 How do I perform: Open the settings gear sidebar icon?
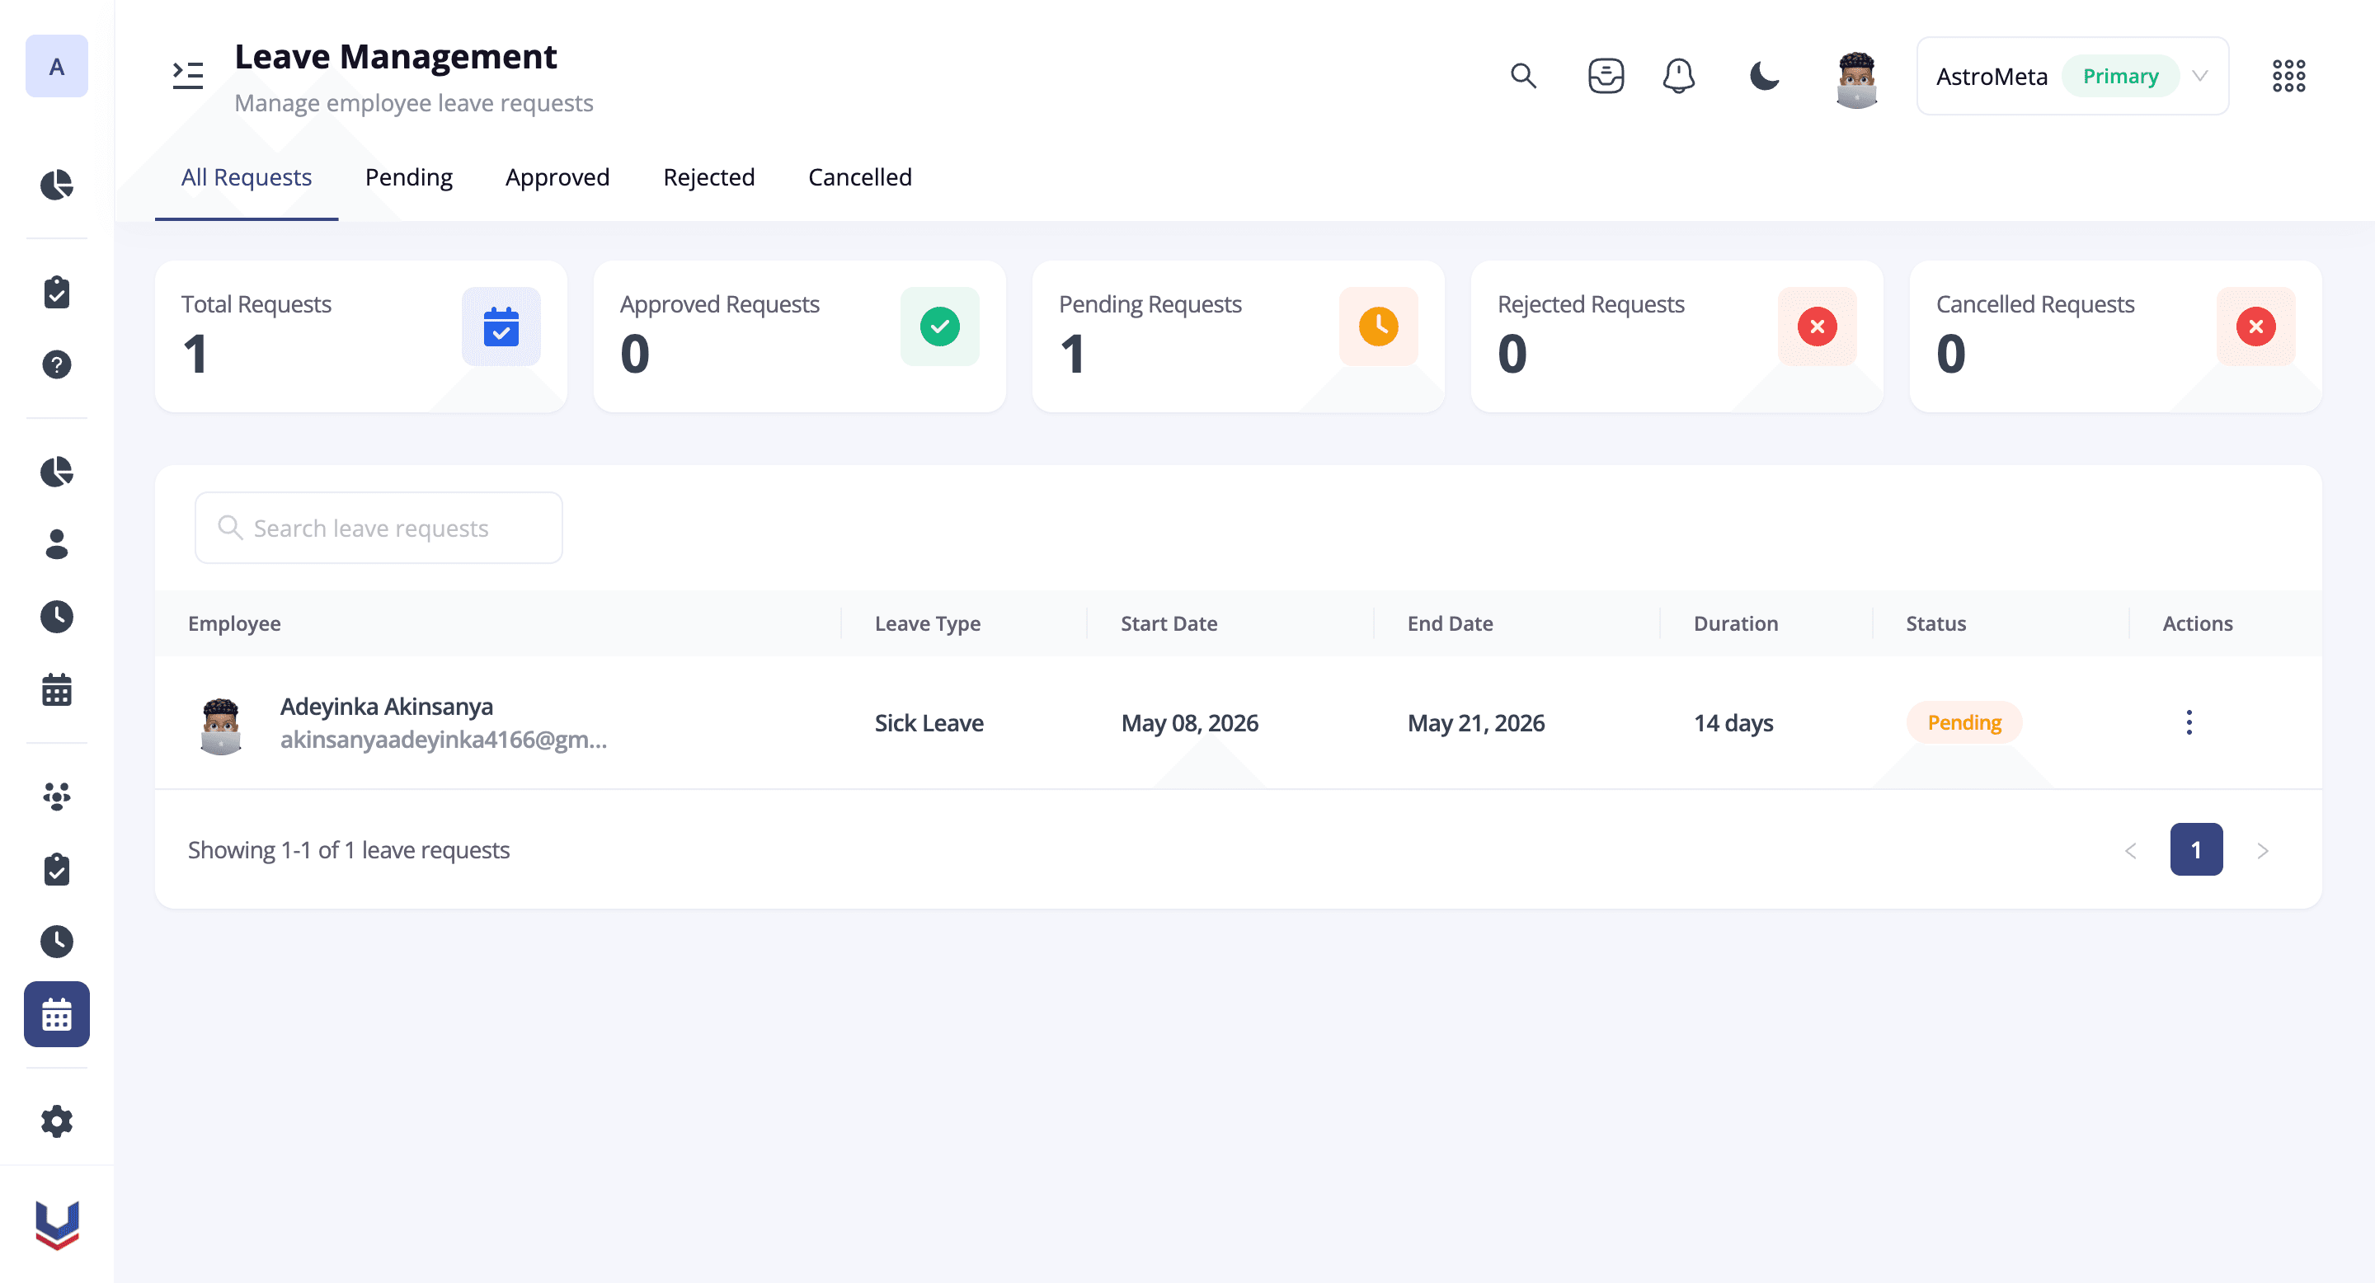coord(56,1121)
